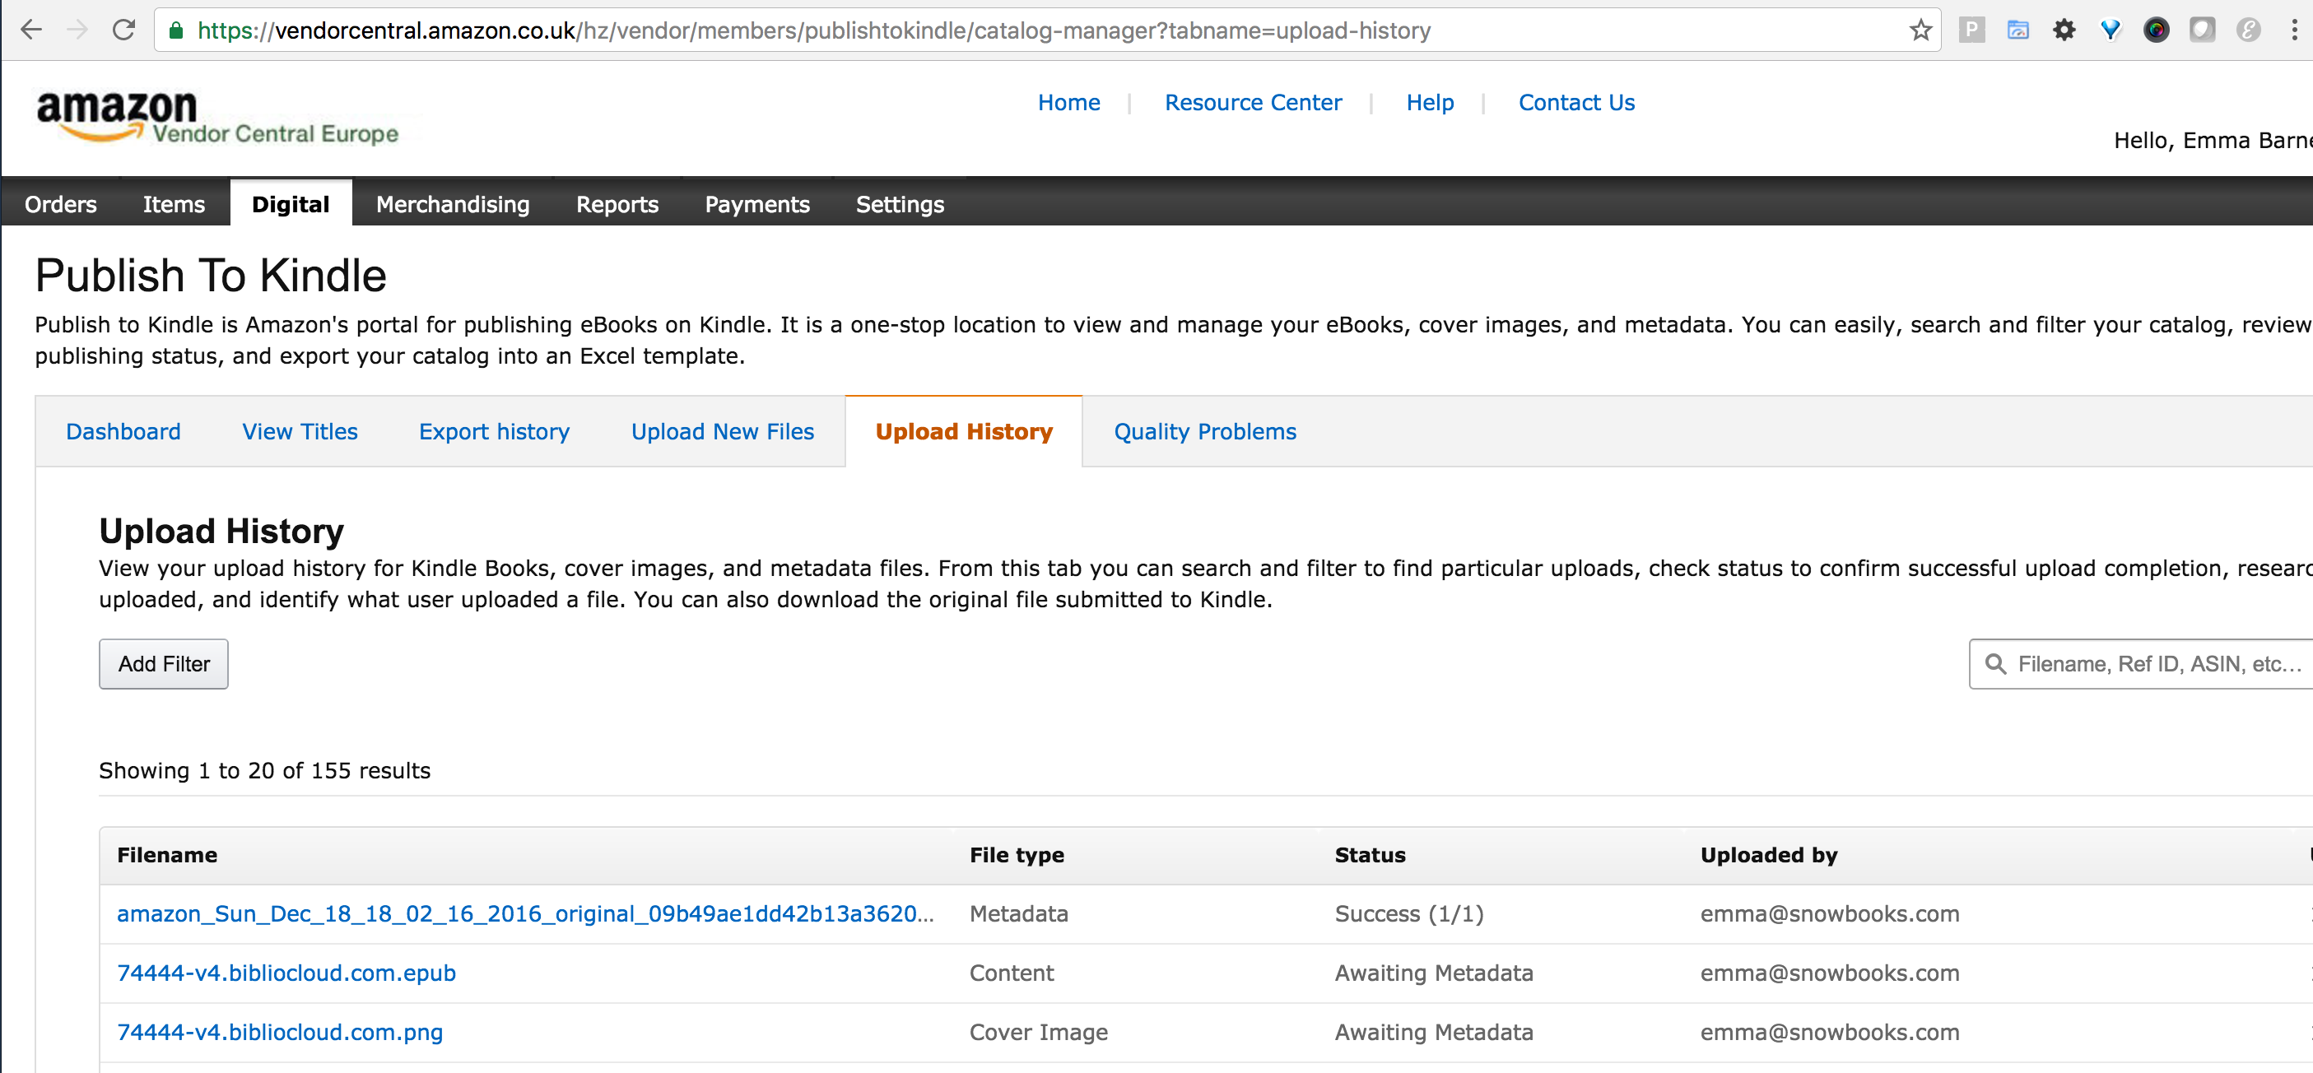Go back to the previous page

31,30
